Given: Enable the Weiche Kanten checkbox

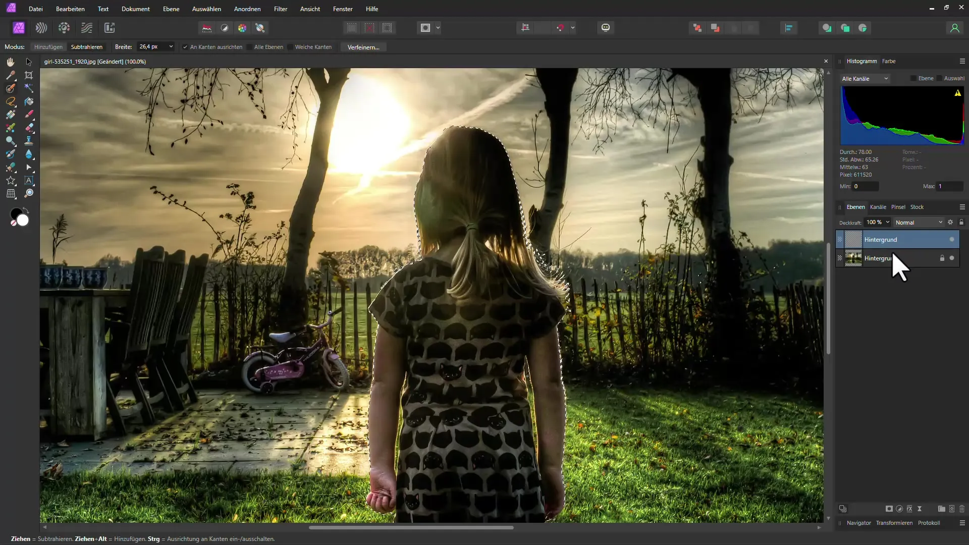Looking at the screenshot, I should tap(290, 47).
